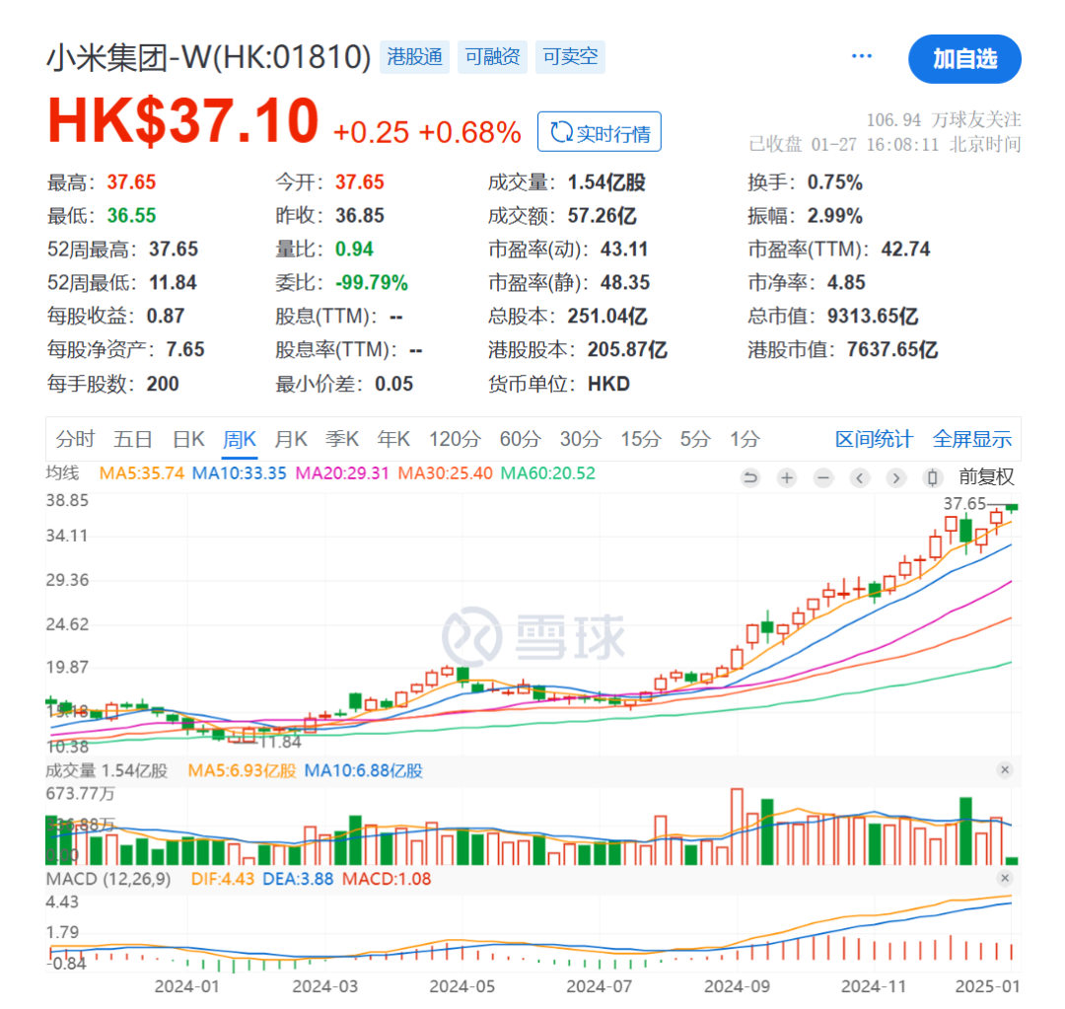1065x1009 pixels.
Task: Click the 加自选 add to watchlist button
Action: click(963, 59)
